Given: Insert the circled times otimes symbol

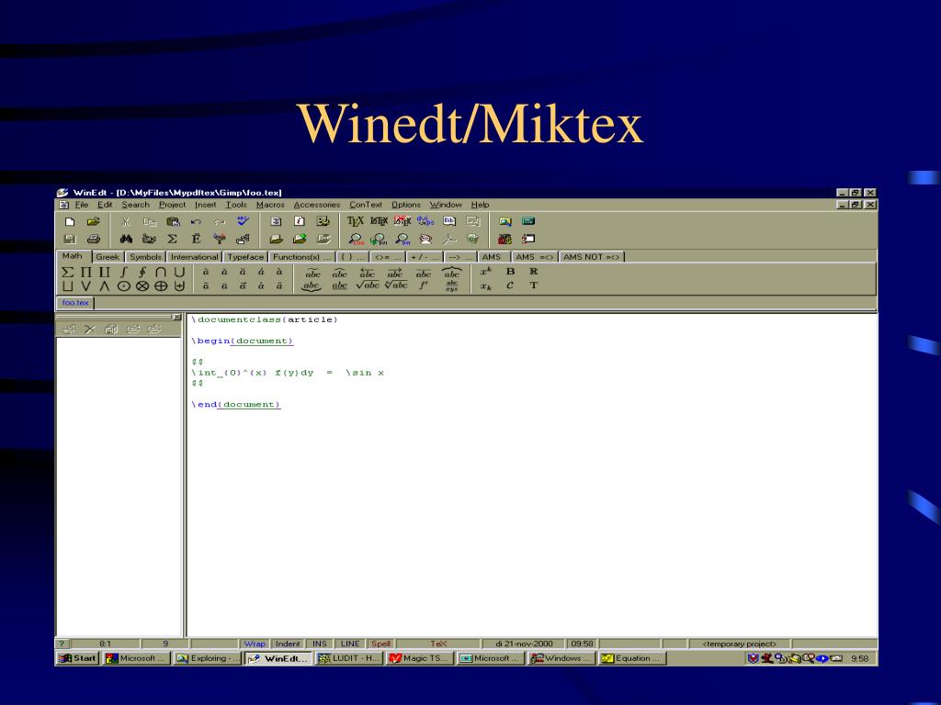Looking at the screenshot, I should coord(142,286).
